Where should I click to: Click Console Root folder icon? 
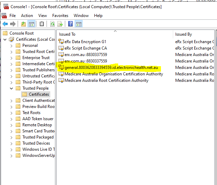click(x=5, y=33)
